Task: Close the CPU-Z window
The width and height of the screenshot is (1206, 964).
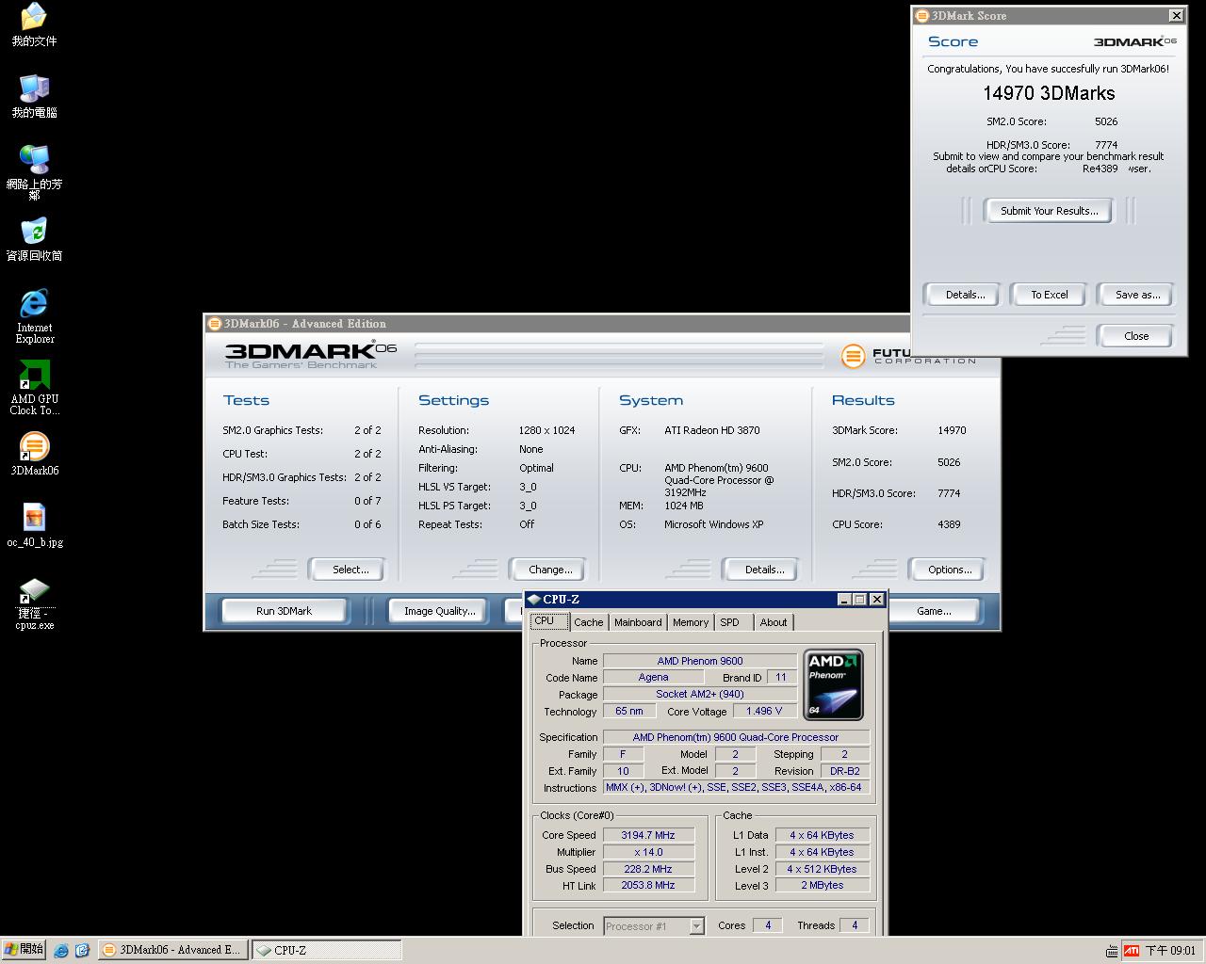Action: pyautogui.click(x=877, y=600)
